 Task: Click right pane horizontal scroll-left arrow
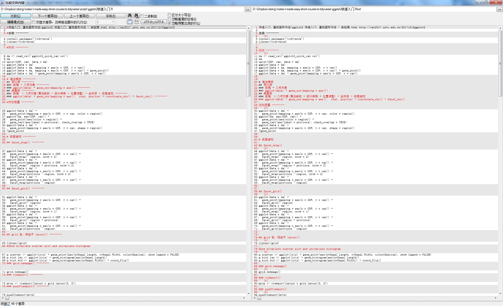pos(254,298)
